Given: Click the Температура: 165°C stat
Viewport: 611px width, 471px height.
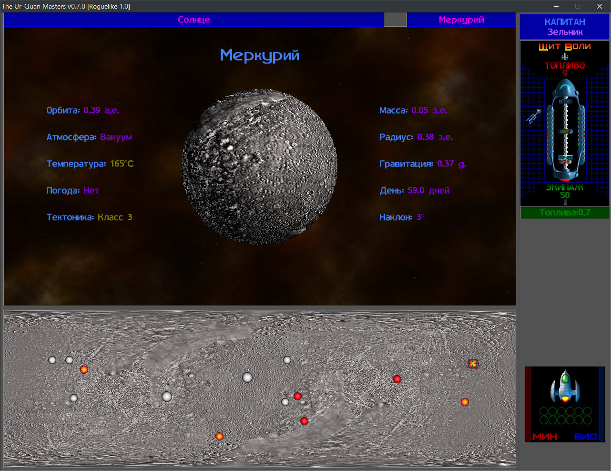Looking at the screenshot, I should click(x=90, y=164).
